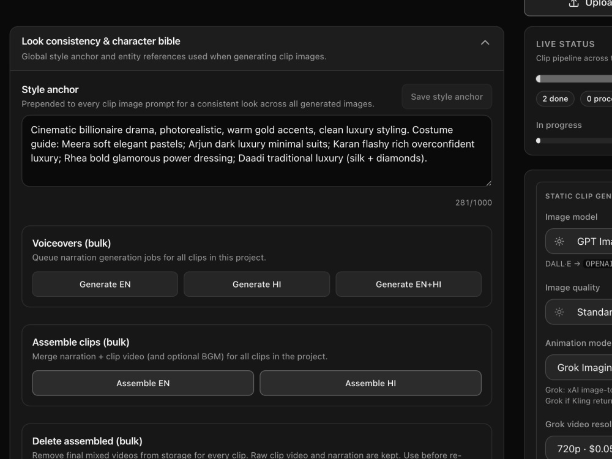Open the Standard image quality dropdown
This screenshot has height=459, width=612.
pos(578,312)
